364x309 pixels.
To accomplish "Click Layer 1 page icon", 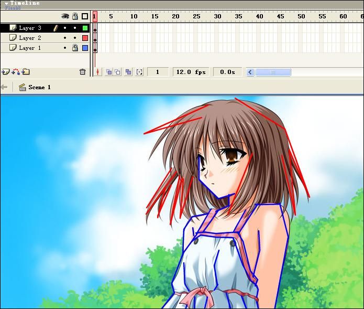I will tap(13, 48).
